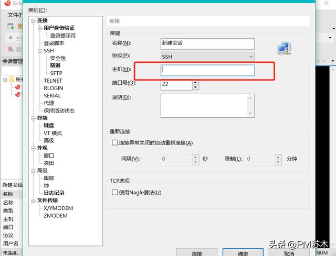Click the 名称 session name field

207,43
